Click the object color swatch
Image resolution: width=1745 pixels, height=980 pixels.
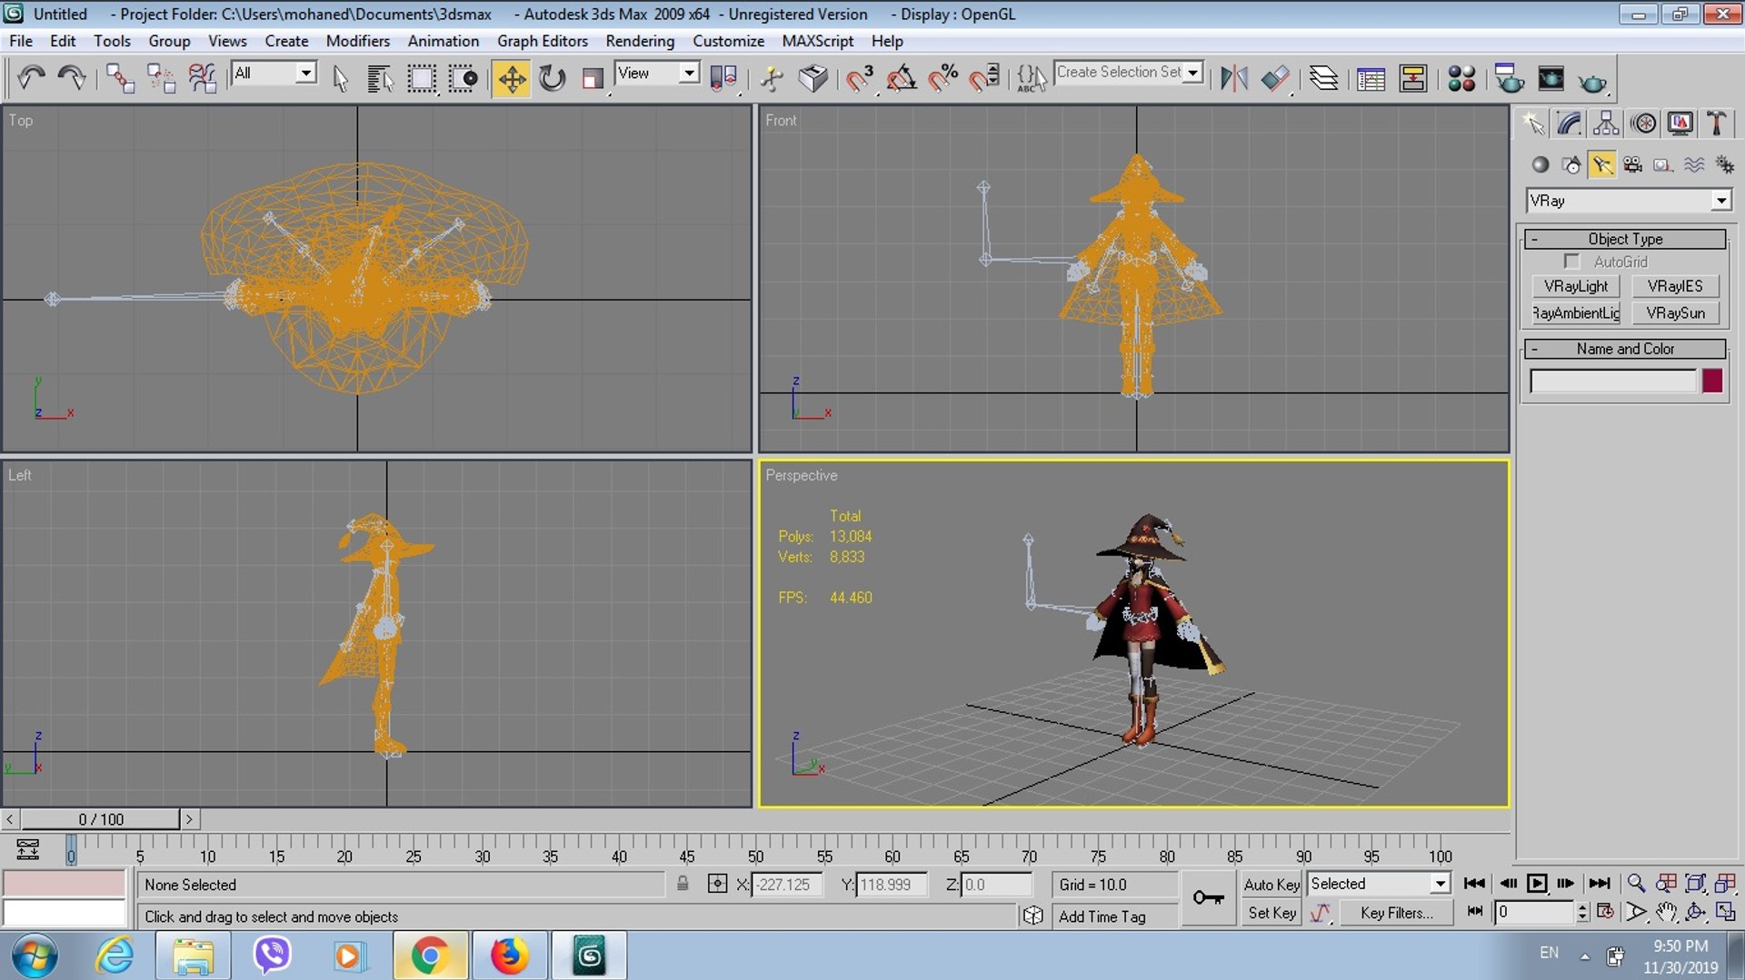(x=1712, y=381)
